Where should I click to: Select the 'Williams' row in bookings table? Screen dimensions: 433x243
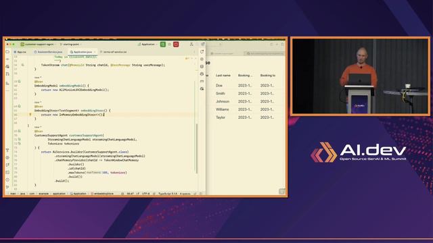tap(246, 109)
